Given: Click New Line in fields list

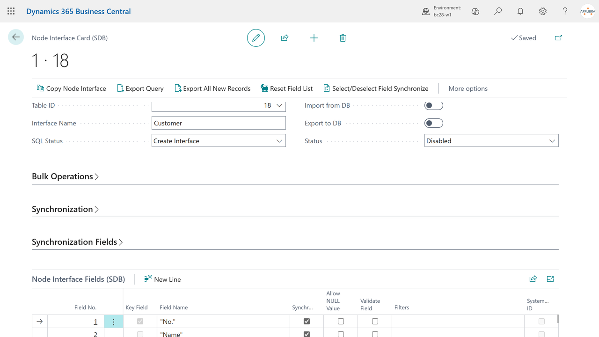Looking at the screenshot, I should (162, 279).
